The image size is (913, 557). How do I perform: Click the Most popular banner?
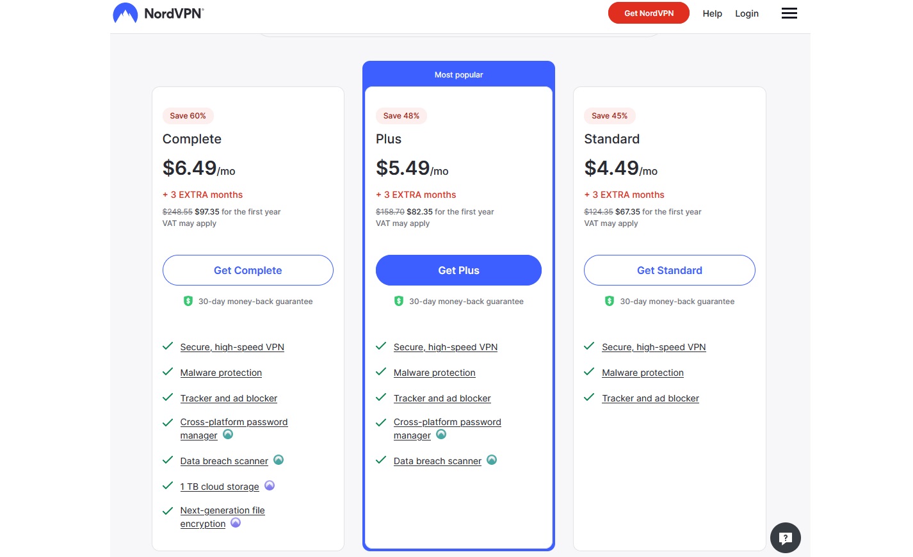click(x=458, y=74)
